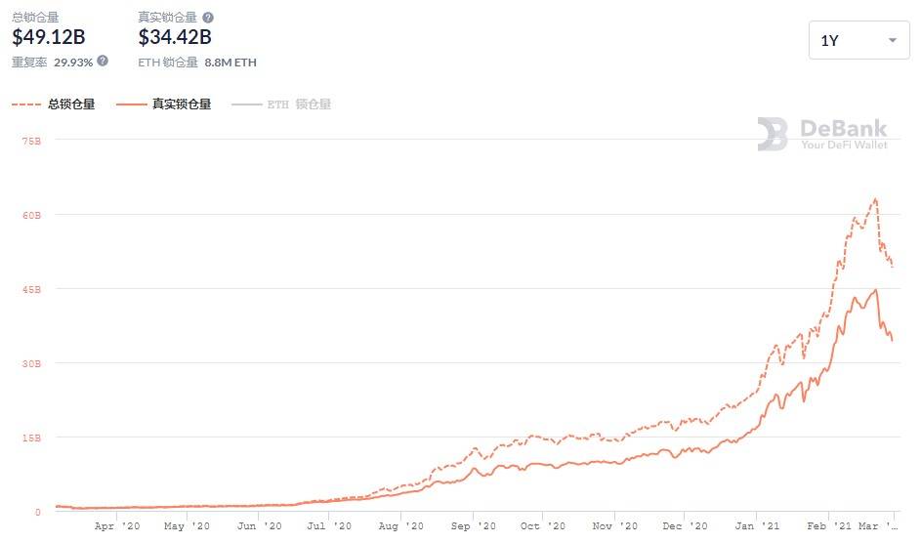Click the dropdown arrow beside 1Y

(892, 41)
